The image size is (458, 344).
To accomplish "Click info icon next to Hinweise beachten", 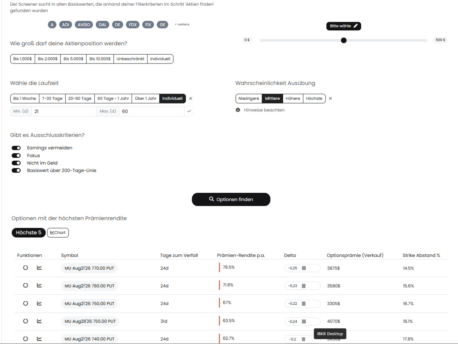I will click(x=238, y=110).
